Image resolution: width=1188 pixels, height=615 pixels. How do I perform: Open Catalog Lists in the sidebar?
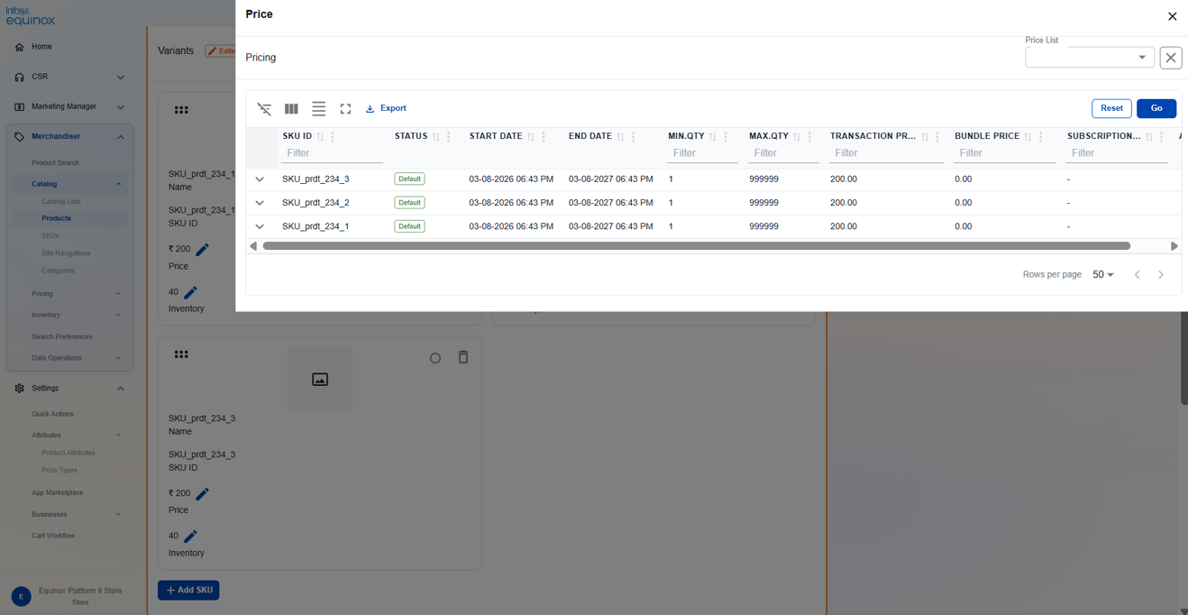(60, 201)
